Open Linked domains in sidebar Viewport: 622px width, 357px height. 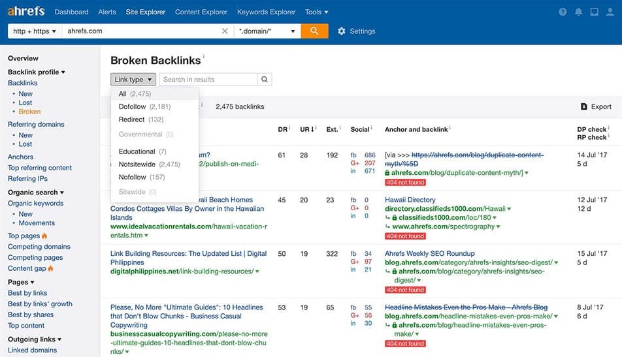click(x=32, y=350)
